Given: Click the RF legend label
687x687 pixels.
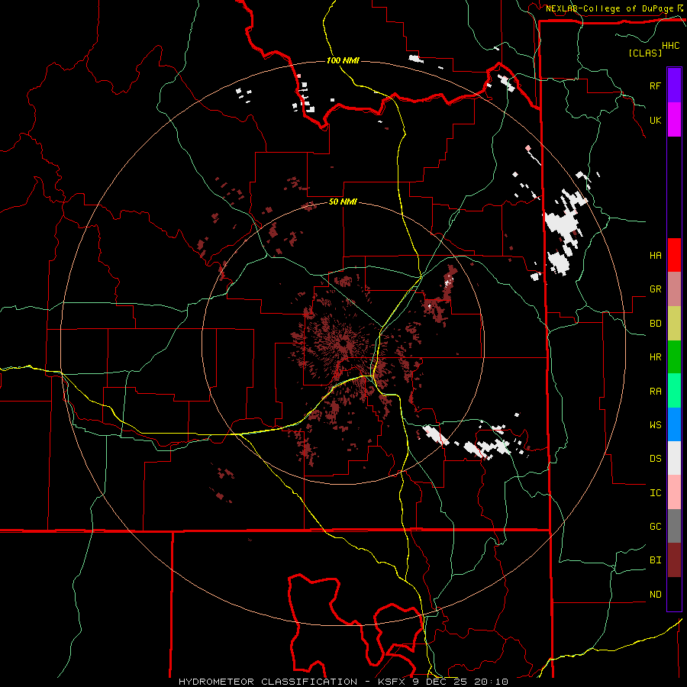Looking at the screenshot, I should 655,85.
